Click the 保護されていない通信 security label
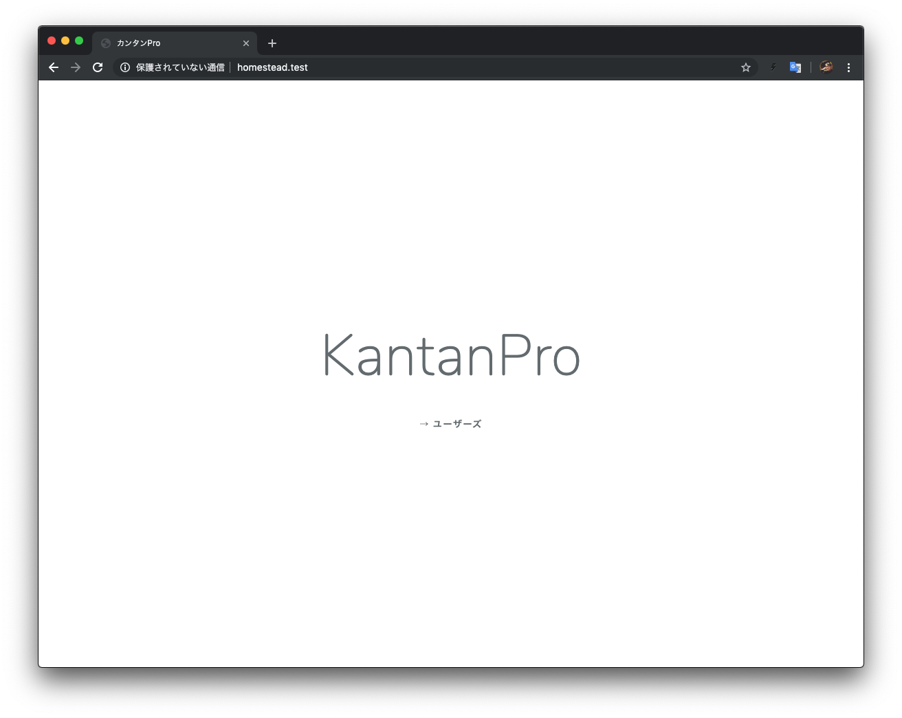 tap(180, 67)
